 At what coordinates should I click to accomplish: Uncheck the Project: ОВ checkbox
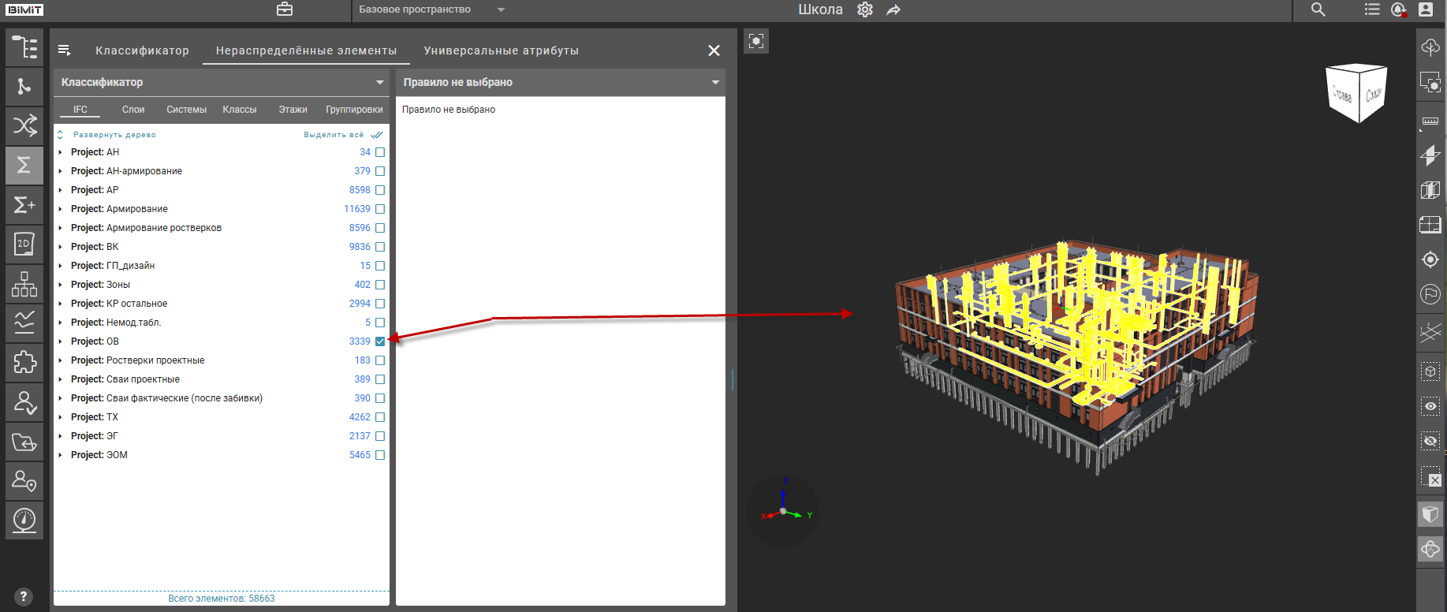[x=380, y=341]
